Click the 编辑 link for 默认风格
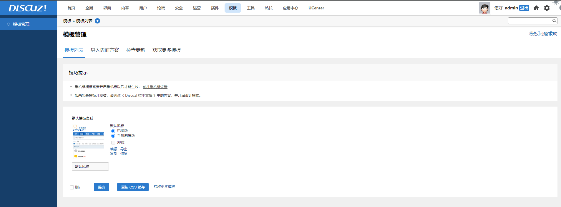Screen dimensions: 561x207 pyautogui.click(x=114, y=149)
